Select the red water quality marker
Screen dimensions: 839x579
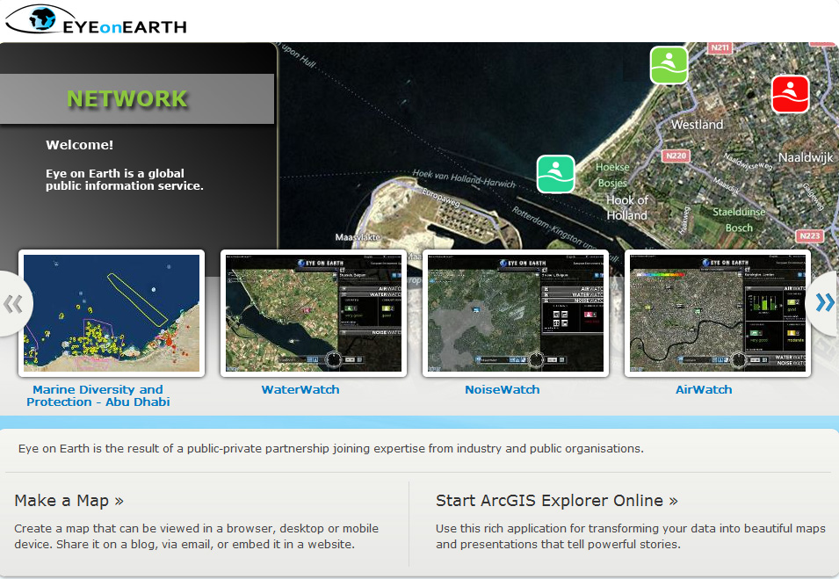click(790, 94)
